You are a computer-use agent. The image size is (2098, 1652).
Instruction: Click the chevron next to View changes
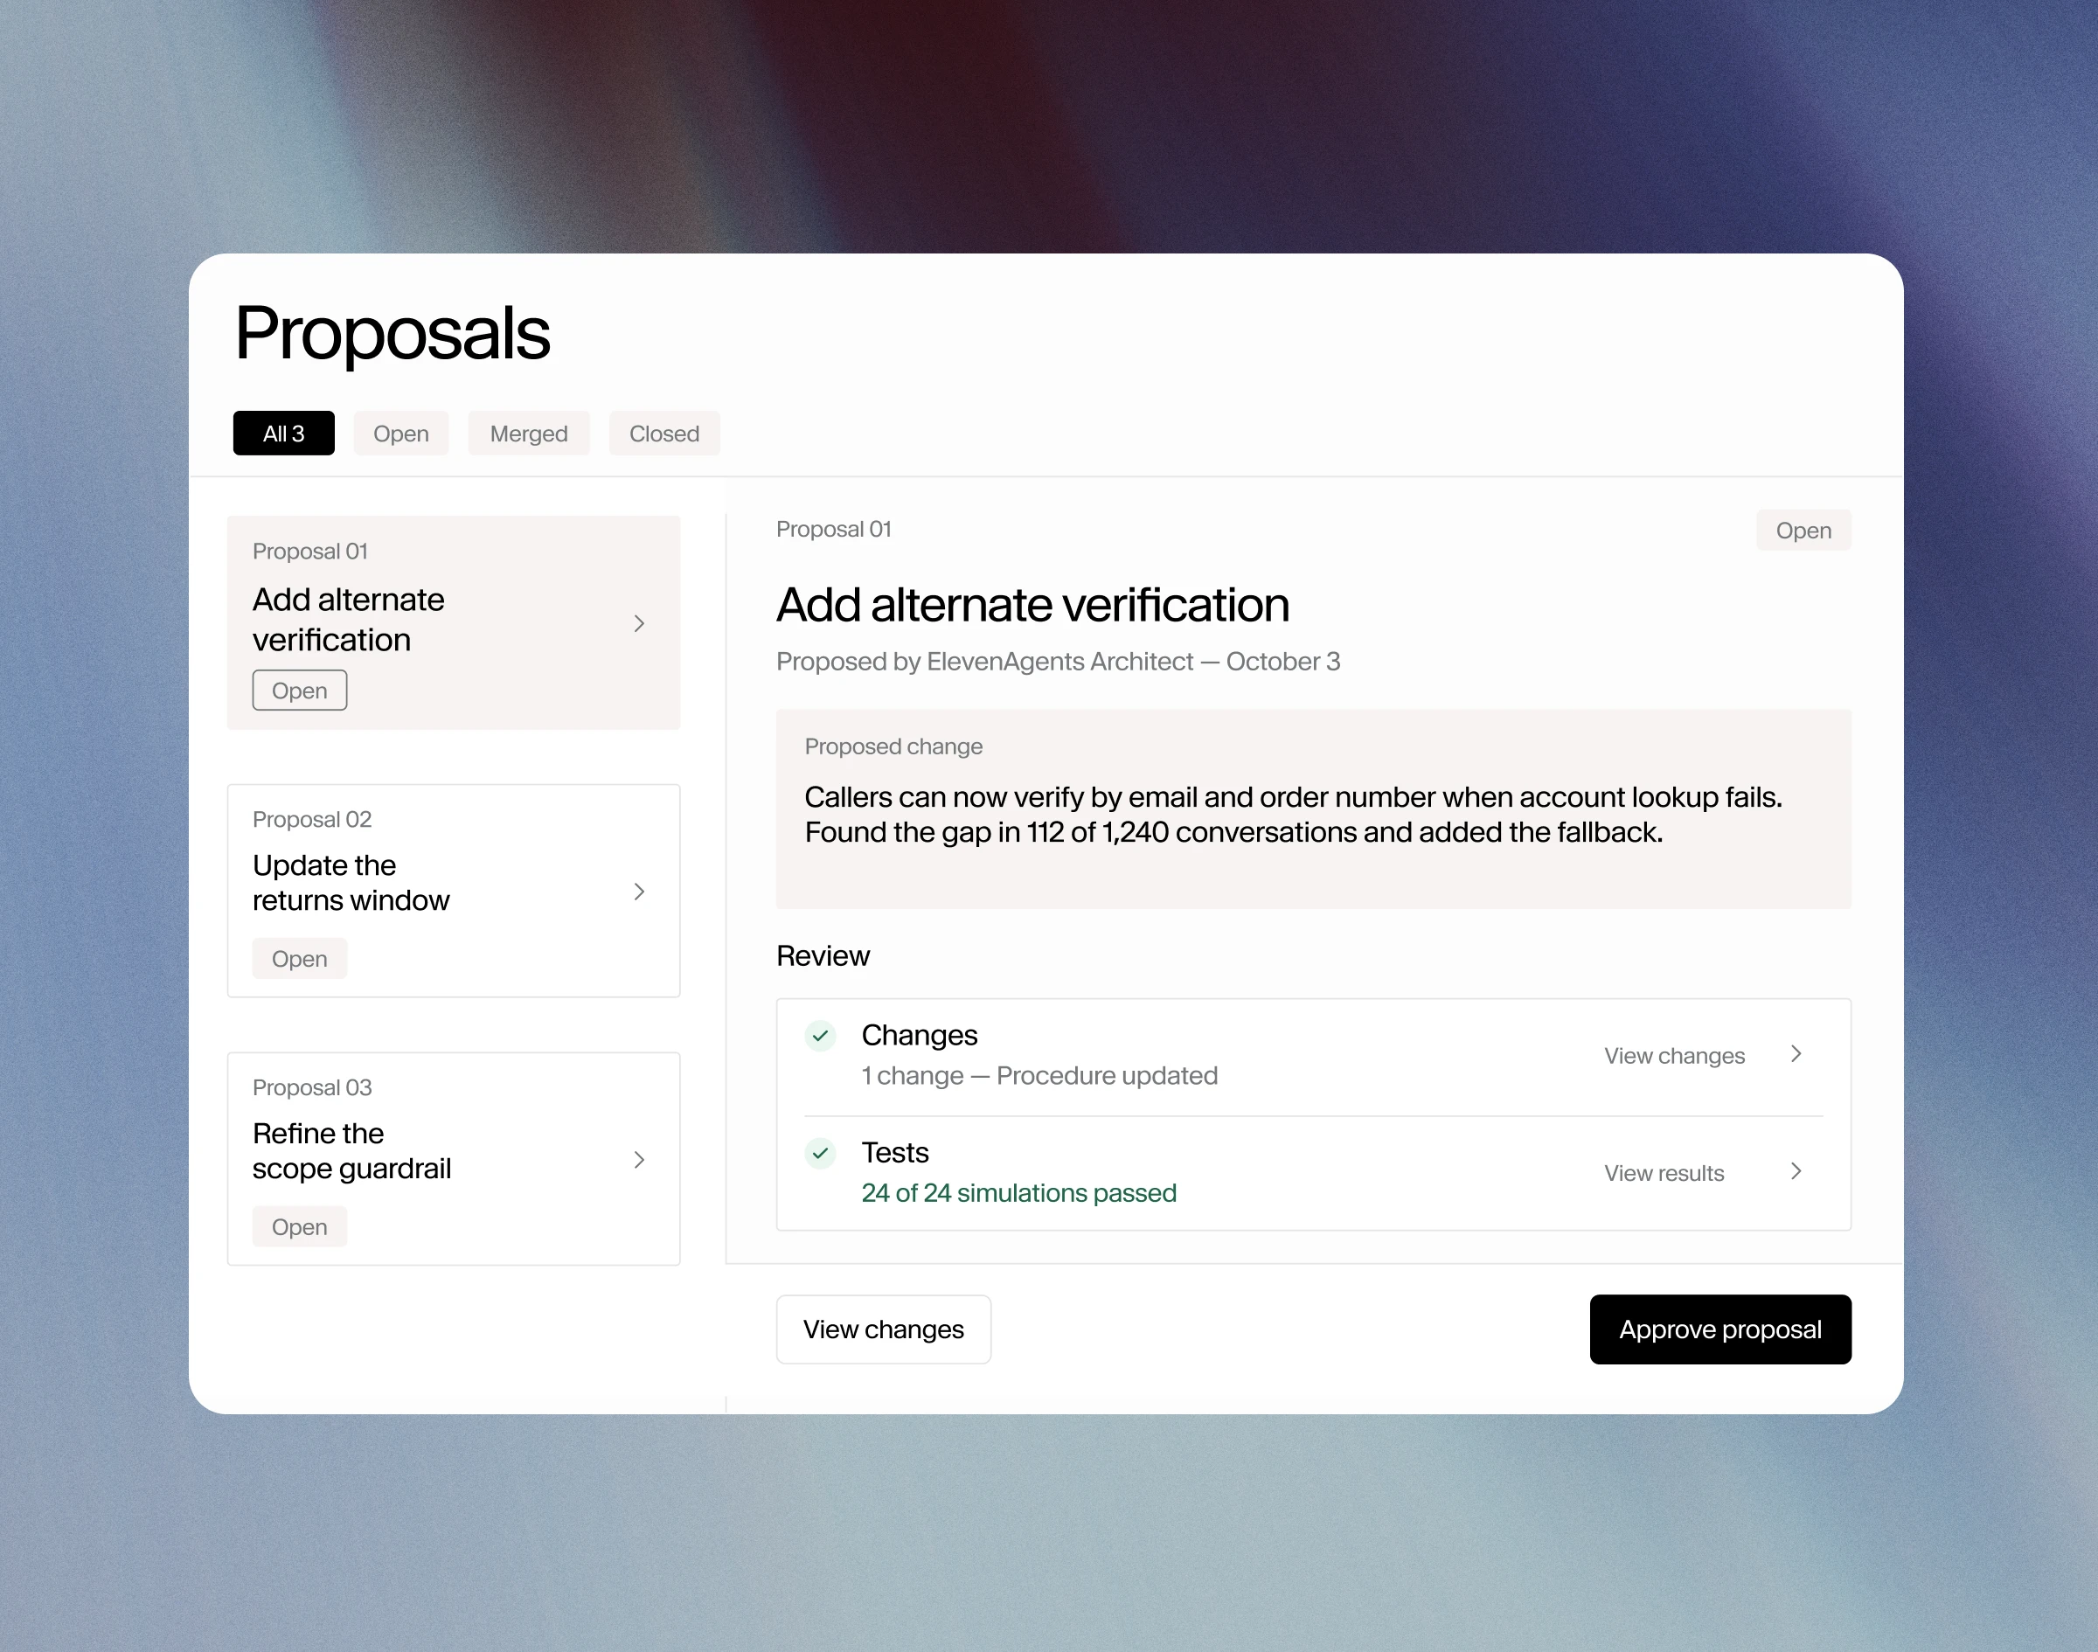pos(1796,1054)
